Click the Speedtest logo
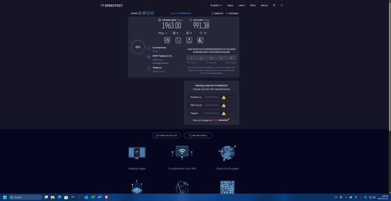 click(112, 5)
